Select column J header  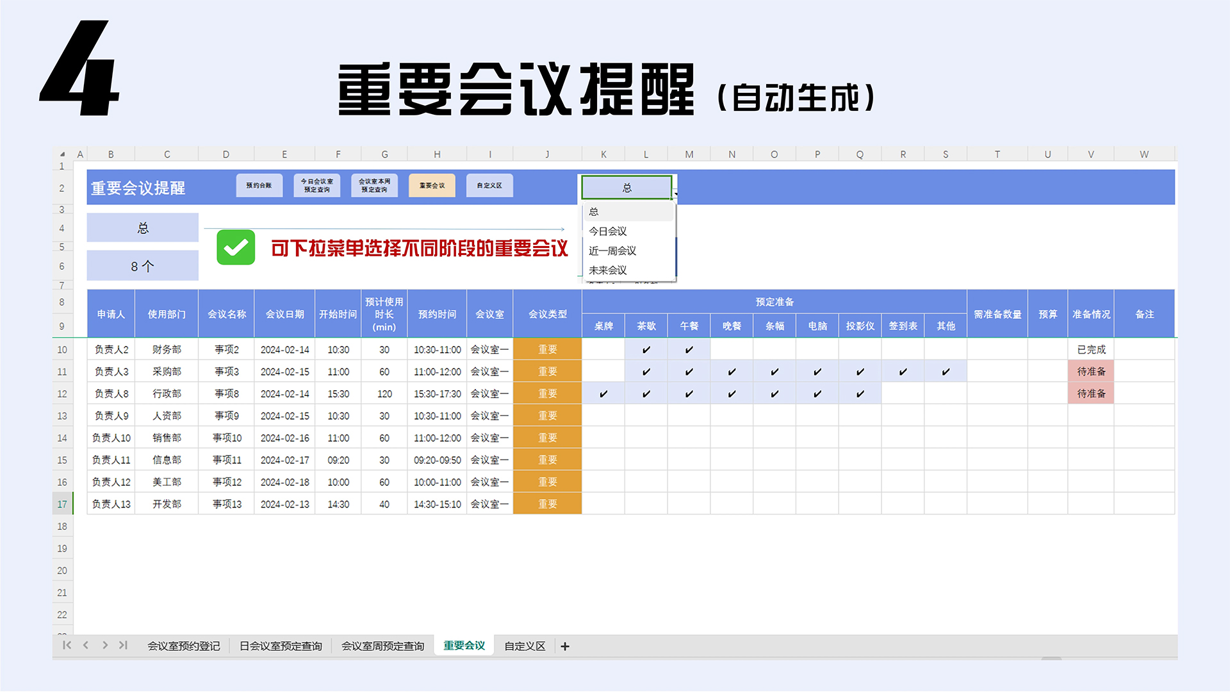click(x=547, y=154)
